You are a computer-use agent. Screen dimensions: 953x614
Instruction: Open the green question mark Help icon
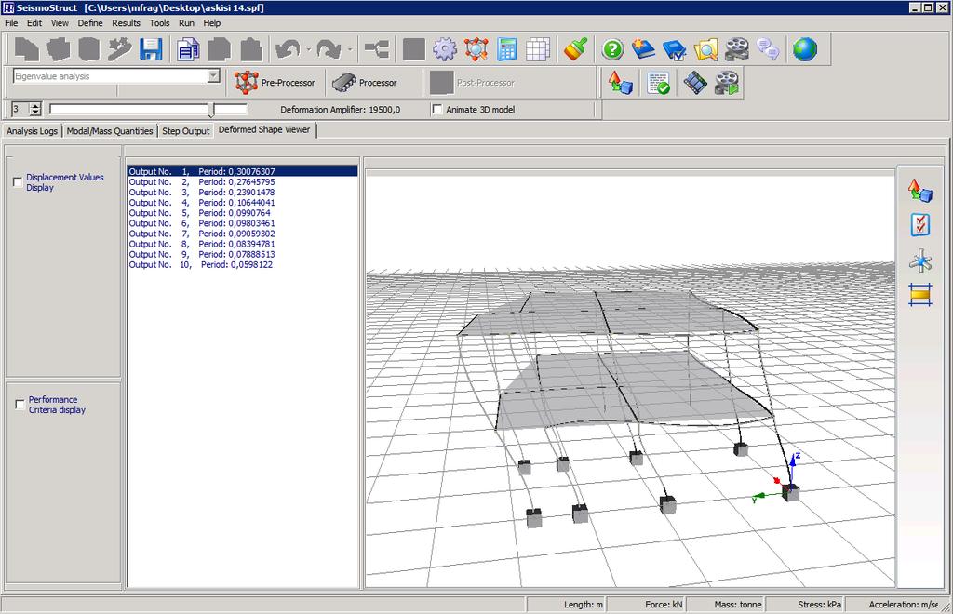click(612, 49)
